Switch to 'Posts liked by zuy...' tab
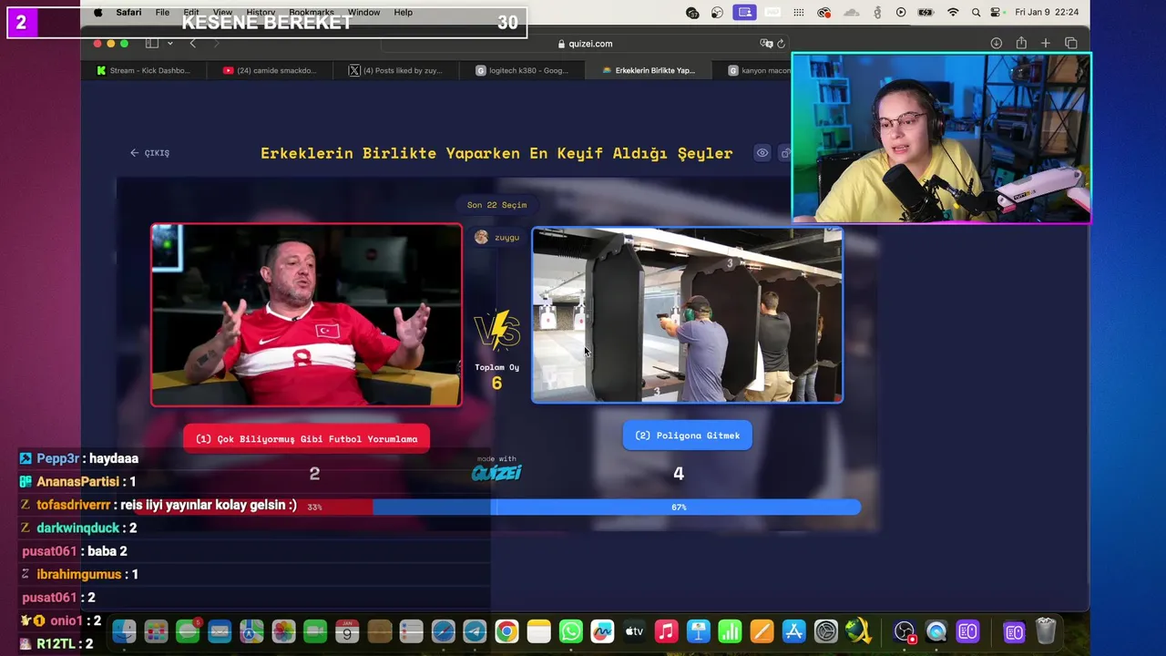1166x656 pixels. [x=395, y=70]
